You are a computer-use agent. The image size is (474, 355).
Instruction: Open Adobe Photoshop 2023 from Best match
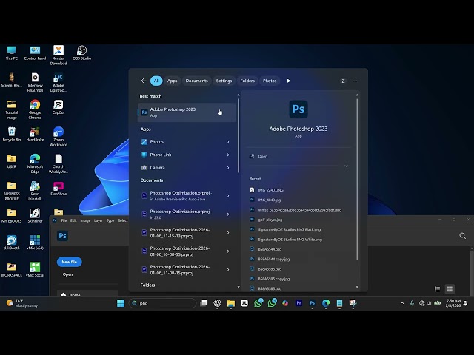pyautogui.click(x=173, y=112)
